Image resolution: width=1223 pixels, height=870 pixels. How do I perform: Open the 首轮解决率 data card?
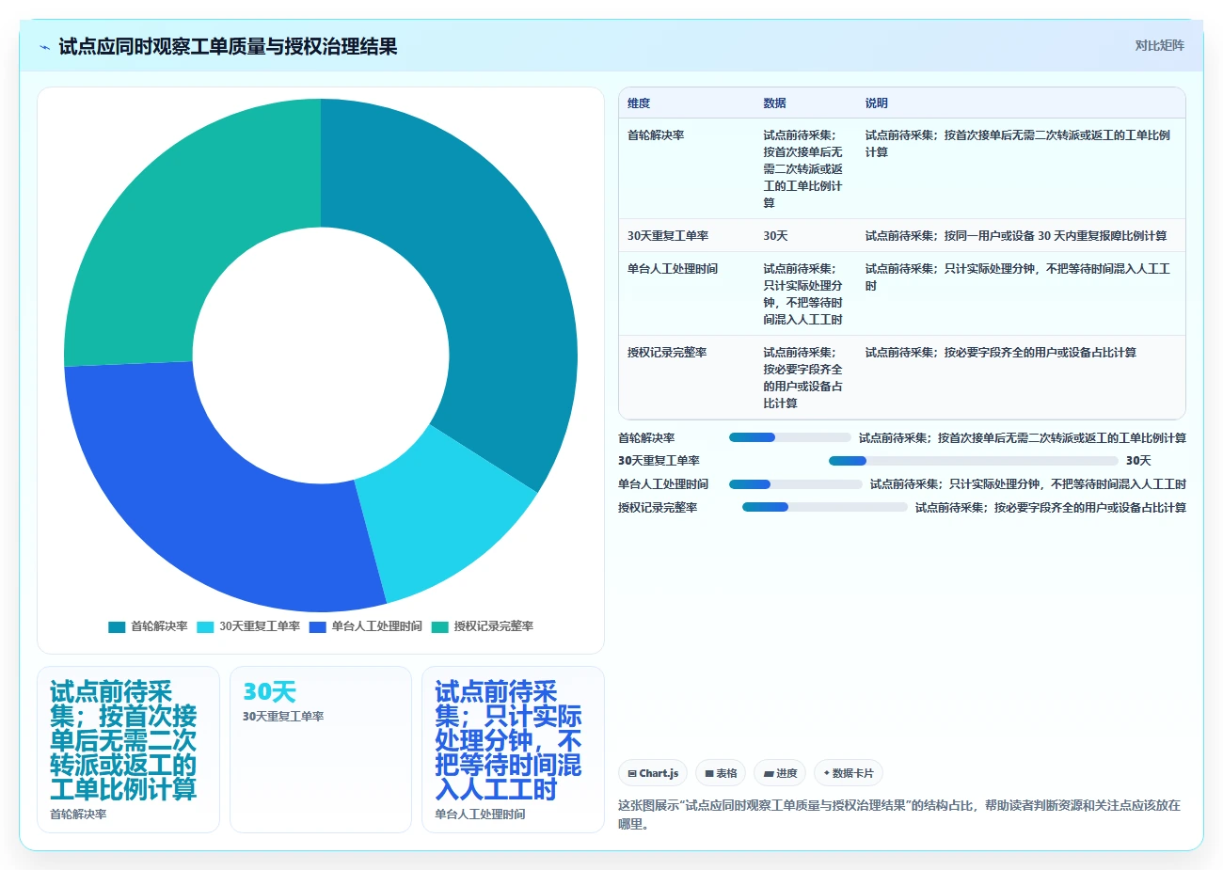click(128, 750)
